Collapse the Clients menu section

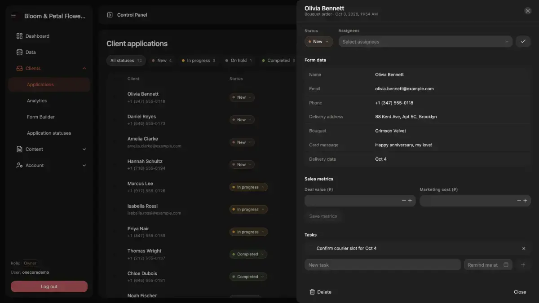pos(84,68)
